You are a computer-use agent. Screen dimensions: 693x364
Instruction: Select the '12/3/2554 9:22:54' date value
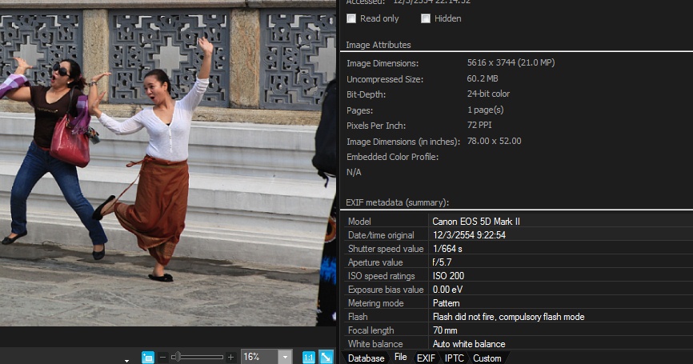click(469, 235)
